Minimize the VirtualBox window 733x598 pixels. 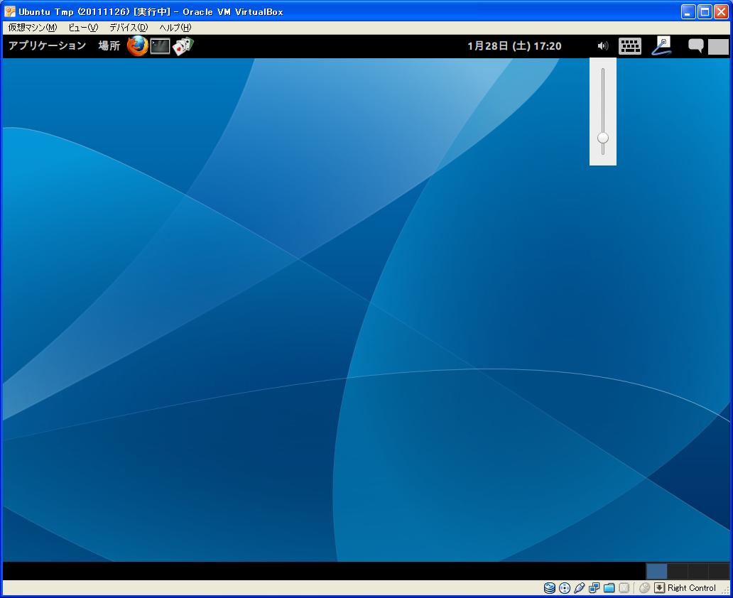688,11
